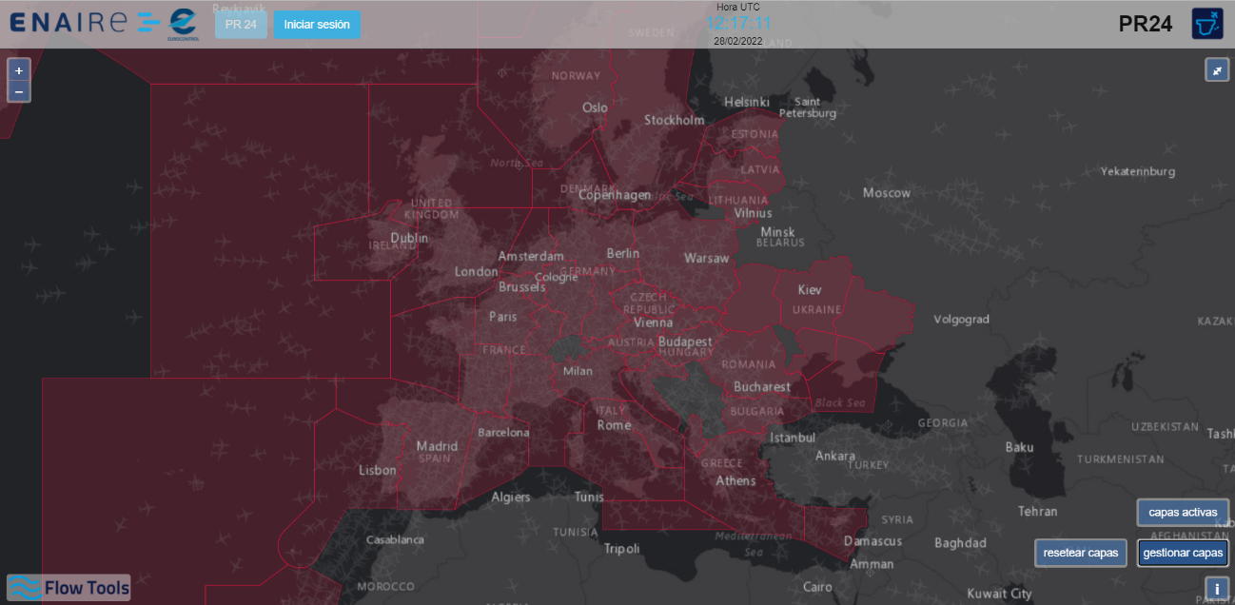
Task: Click the PR24 title text
Action: (1145, 25)
